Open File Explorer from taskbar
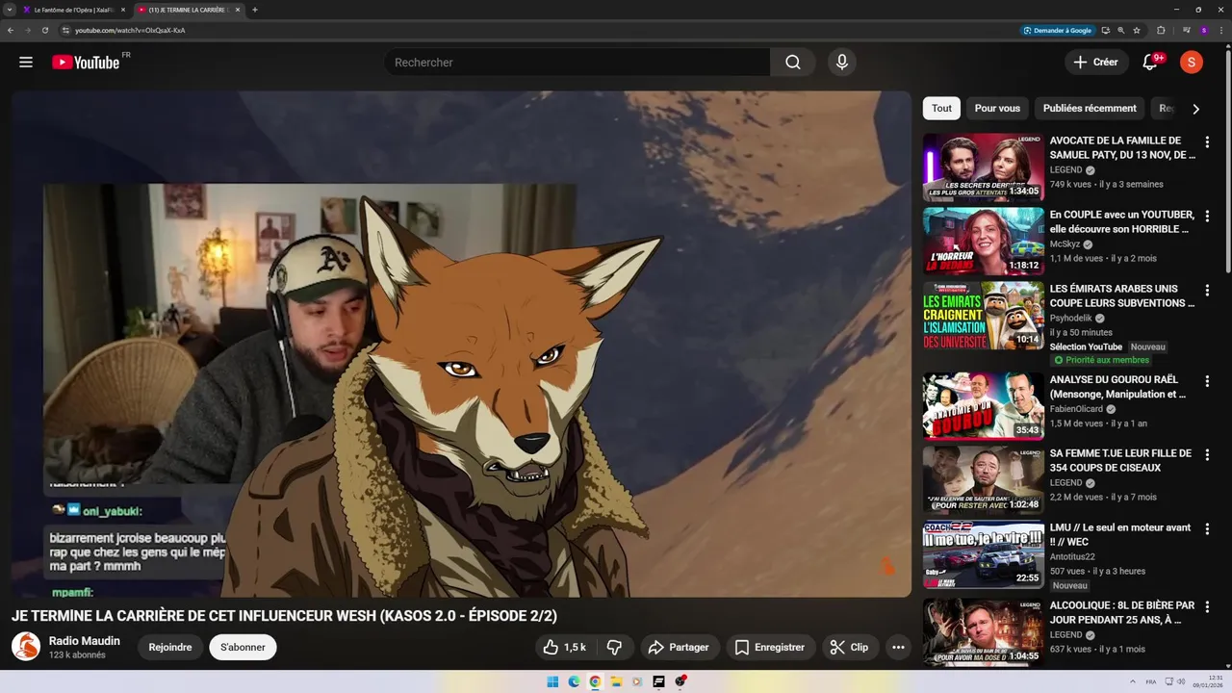The image size is (1232, 693). [x=616, y=681]
